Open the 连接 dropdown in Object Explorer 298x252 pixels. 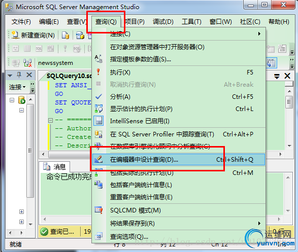click(x=17, y=87)
